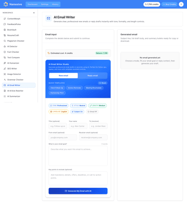
Task: Click the Image Detector sidebar icon
Action: (5, 74)
